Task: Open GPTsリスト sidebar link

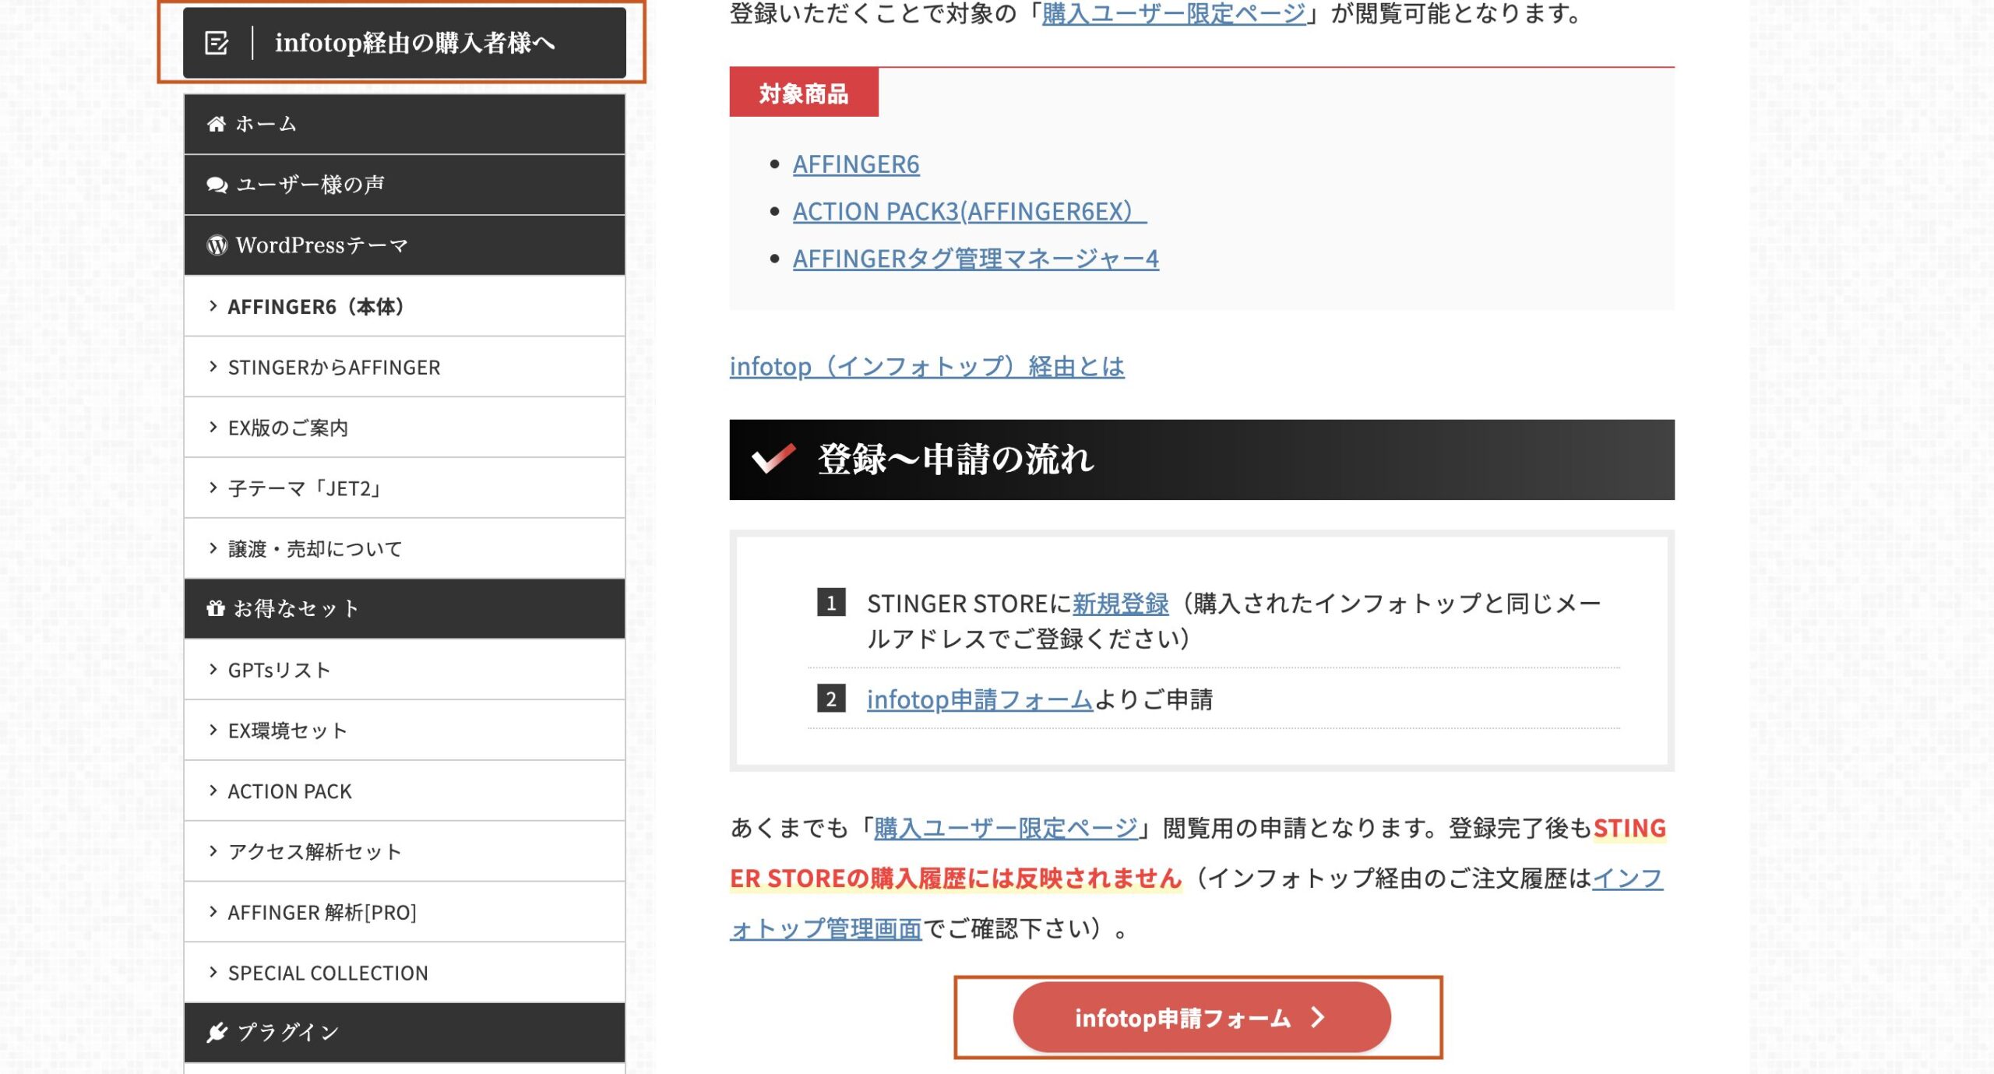Action: click(x=404, y=670)
